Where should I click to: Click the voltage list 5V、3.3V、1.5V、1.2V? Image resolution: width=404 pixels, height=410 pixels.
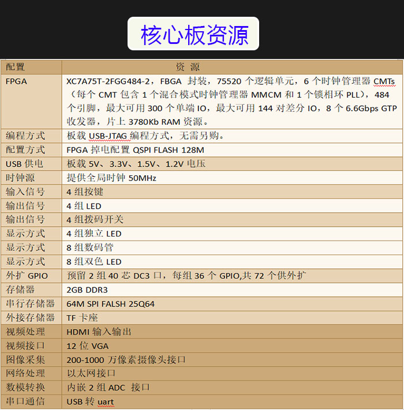[136, 164]
